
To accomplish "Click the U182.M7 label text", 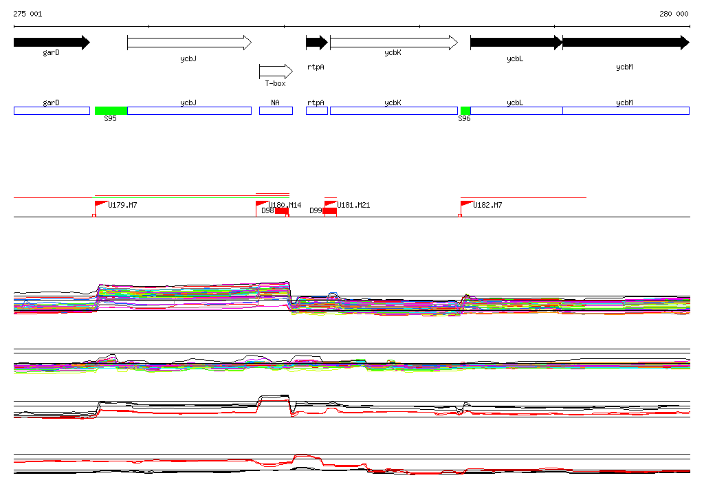I will point(487,206).
